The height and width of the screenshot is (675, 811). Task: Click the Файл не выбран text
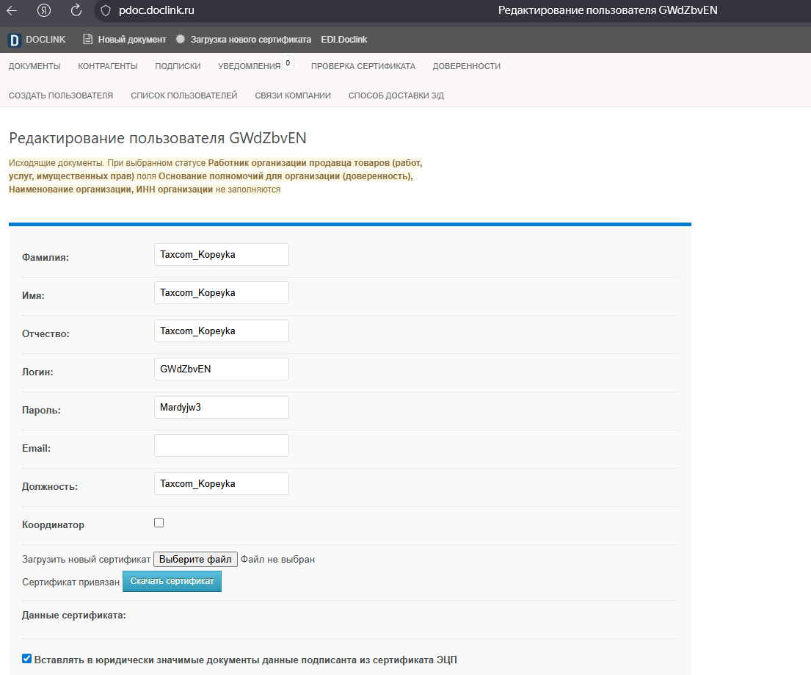pyautogui.click(x=277, y=560)
